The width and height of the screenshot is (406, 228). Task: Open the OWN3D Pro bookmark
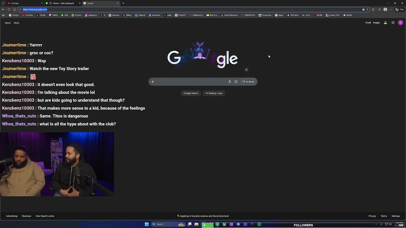pyautogui.click(x=248, y=15)
